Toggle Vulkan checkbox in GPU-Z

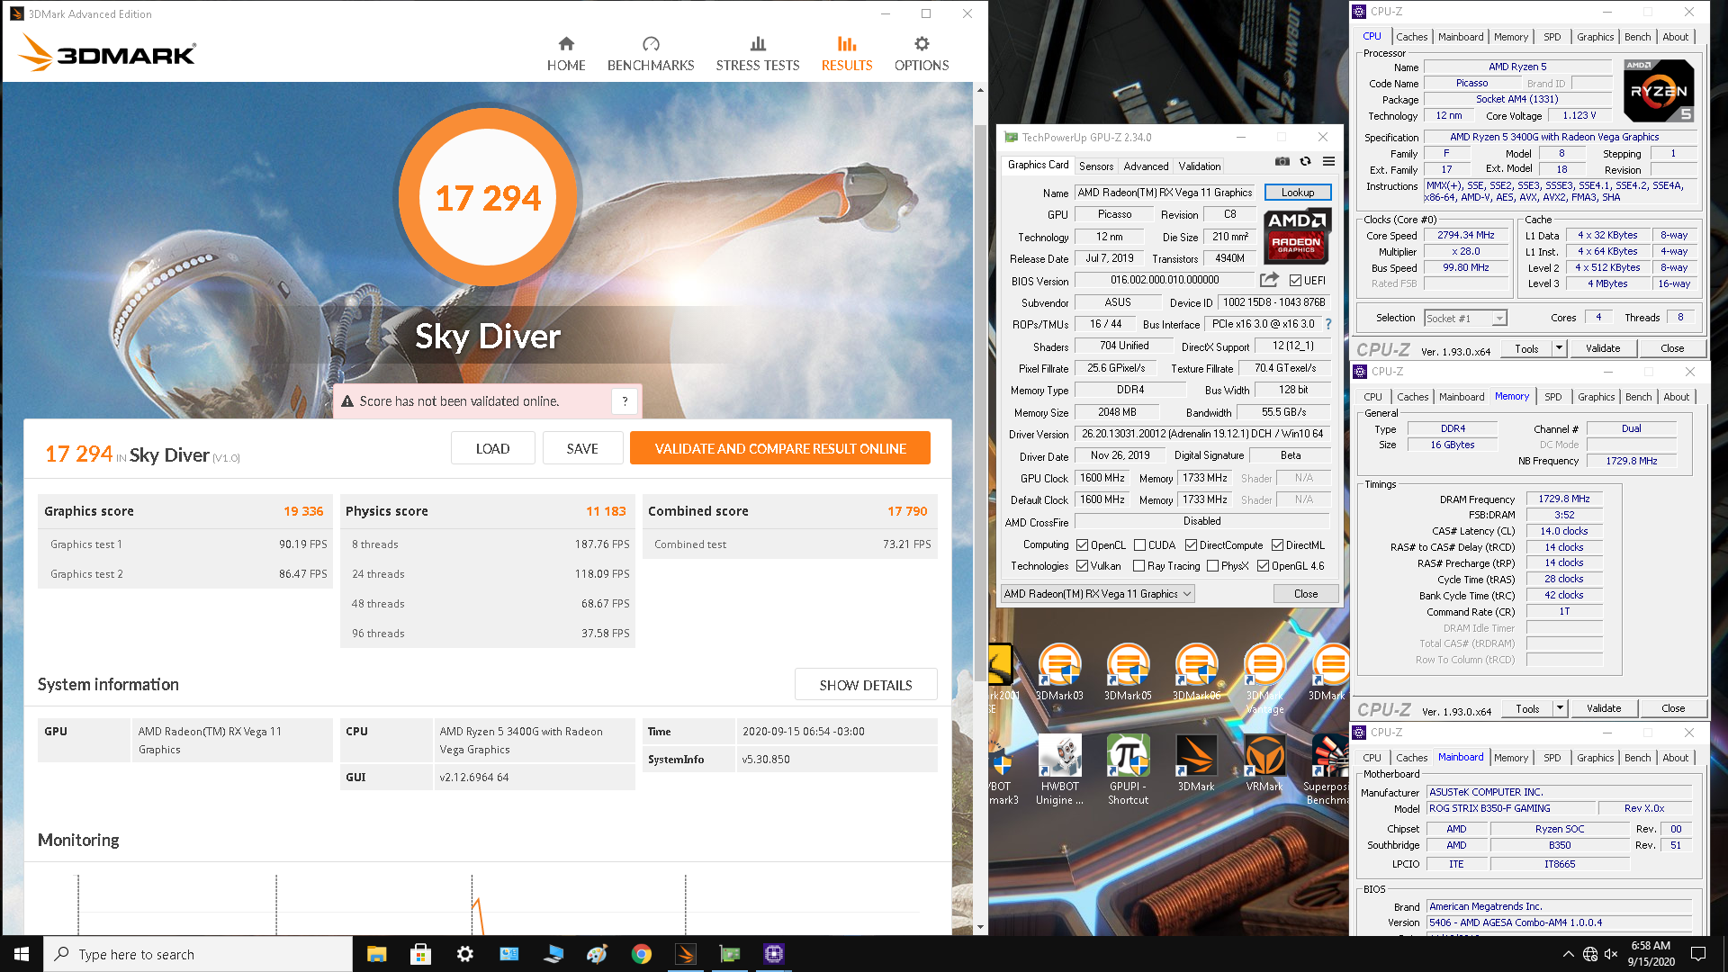tap(1083, 566)
